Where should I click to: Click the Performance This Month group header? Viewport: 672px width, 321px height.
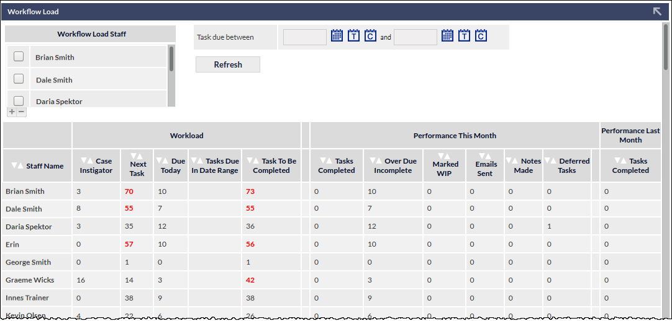455,136
